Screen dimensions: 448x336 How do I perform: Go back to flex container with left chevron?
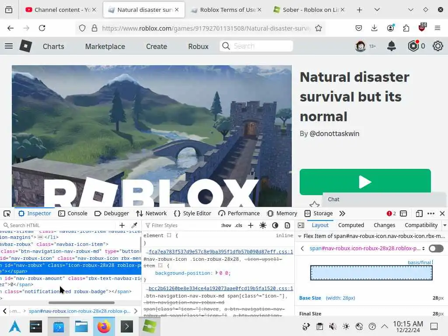[302, 248]
